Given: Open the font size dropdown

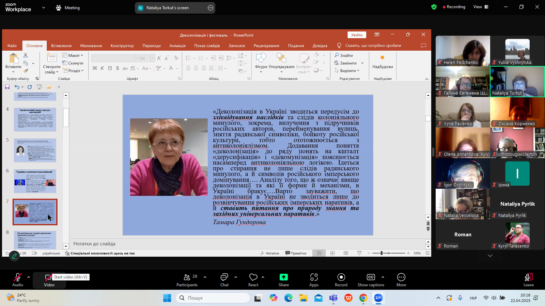Looking at the screenshot, I should [x=153, y=58].
